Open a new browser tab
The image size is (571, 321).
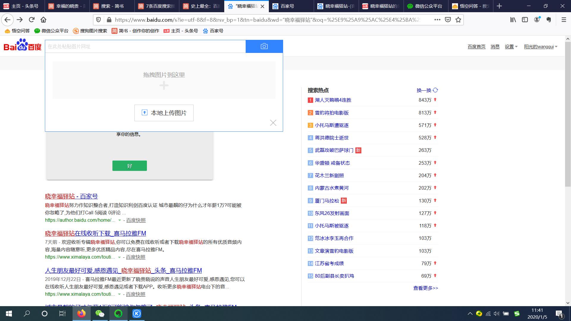[x=499, y=6]
